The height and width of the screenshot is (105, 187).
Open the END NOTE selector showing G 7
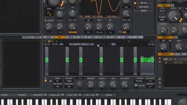(150, 87)
